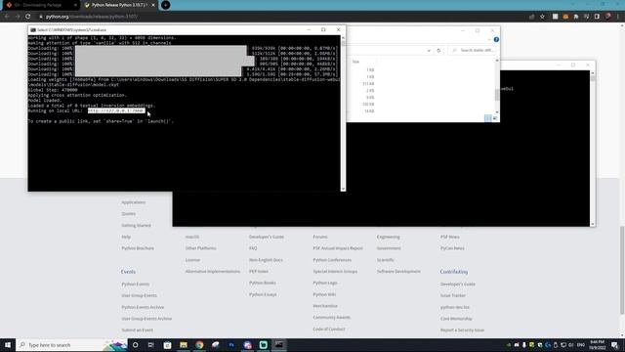Switch to the Python Release Python 3.10.7 tab
Viewport: 625px width, 352px height.
pos(119,5)
